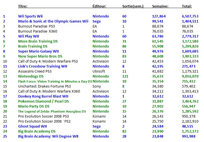Screen dimensions: 204x142
Task: Click the 'Titre:' column header
Action: tap(23, 6)
